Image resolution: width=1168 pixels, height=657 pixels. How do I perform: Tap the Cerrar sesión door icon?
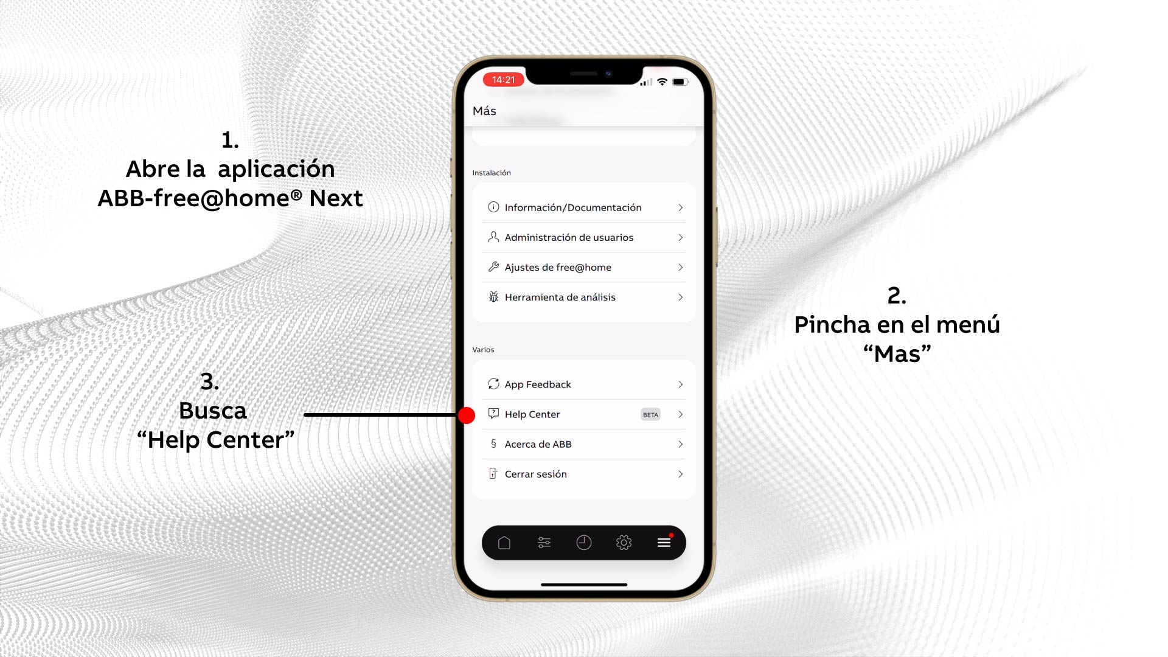[x=492, y=473]
